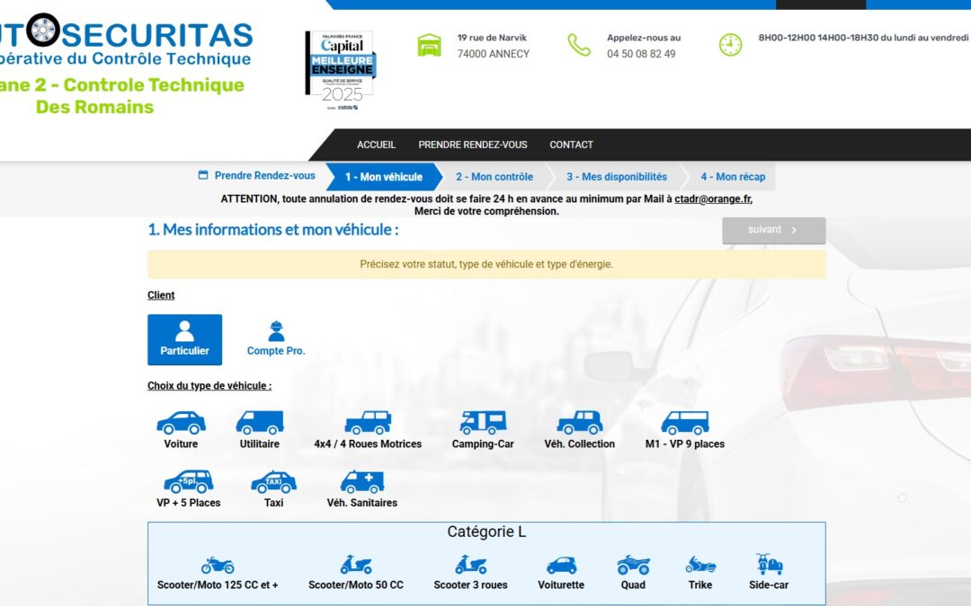
Task: Open the CONTACT menu item
Action: [571, 145]
